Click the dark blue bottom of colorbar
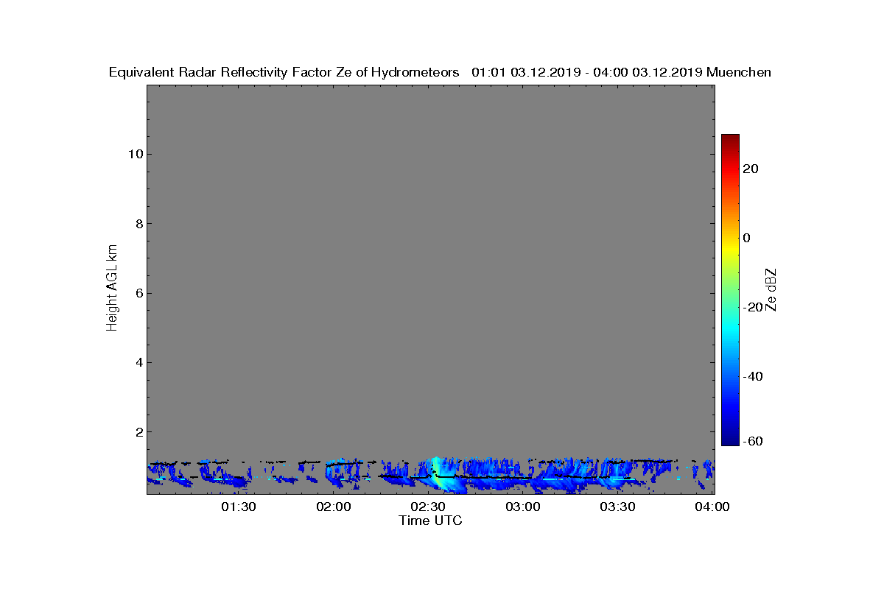The height and width of the screenshot is (589, 884). (x=730, y=441)
